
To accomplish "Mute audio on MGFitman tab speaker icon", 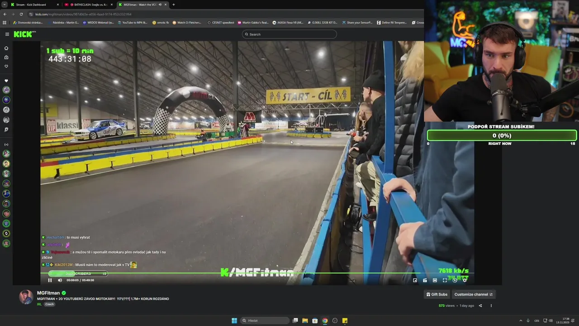I will pyautogui.click(x=160, y=5).
